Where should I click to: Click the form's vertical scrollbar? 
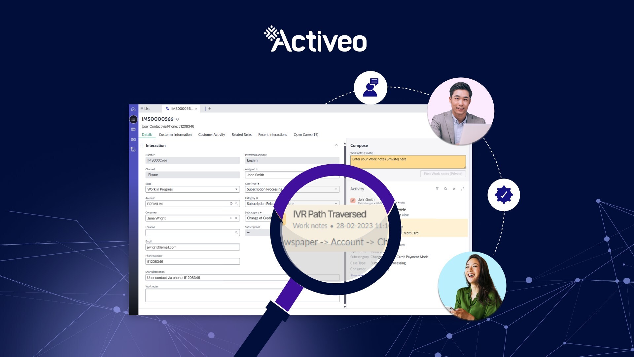(x=345, y=225)
